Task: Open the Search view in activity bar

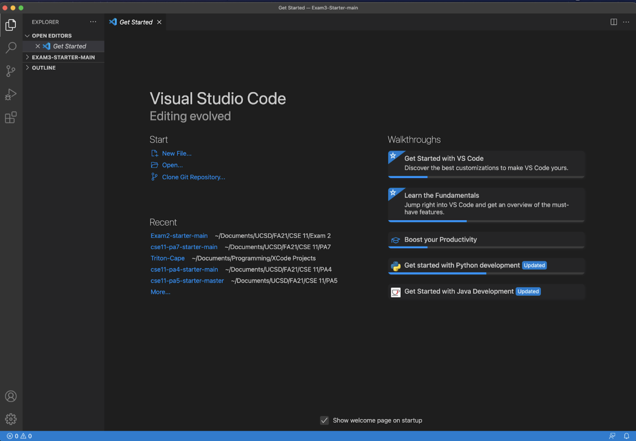Action: click(x=11, y=48)
